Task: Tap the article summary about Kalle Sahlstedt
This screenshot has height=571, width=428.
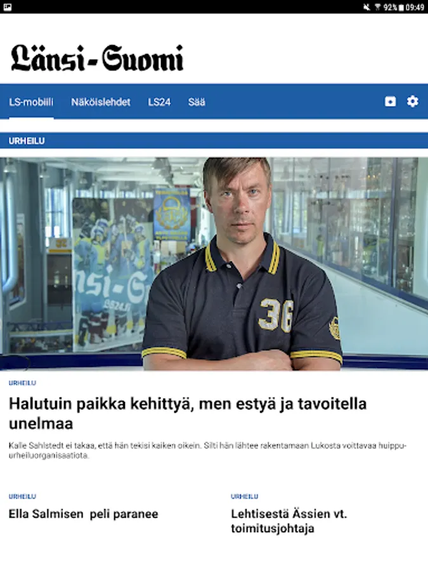Action: point(207,450)
